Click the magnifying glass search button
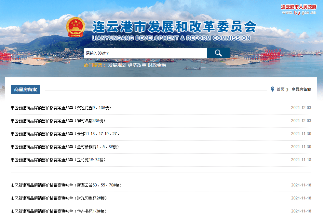Screen dimensions: 323x218 (218, 53)
